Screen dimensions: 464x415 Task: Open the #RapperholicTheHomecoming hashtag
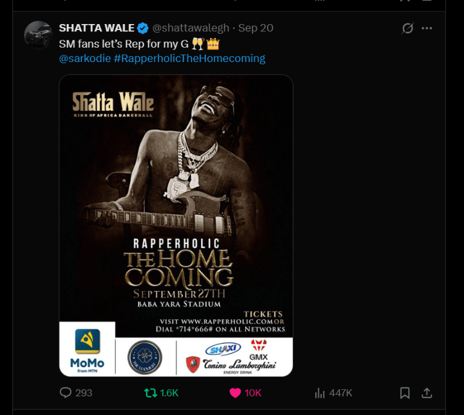189,58
